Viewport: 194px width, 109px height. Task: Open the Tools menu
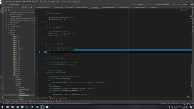tap(45, 2)
